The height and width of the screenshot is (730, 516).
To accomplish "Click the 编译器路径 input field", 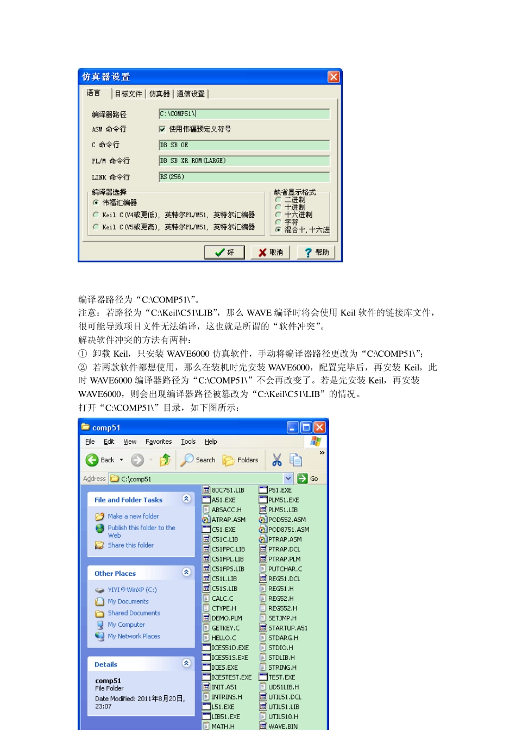I will point(244,114).
